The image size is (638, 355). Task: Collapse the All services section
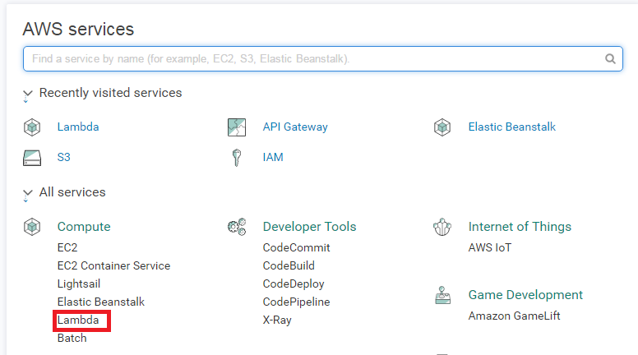click(x=27, y=195)
